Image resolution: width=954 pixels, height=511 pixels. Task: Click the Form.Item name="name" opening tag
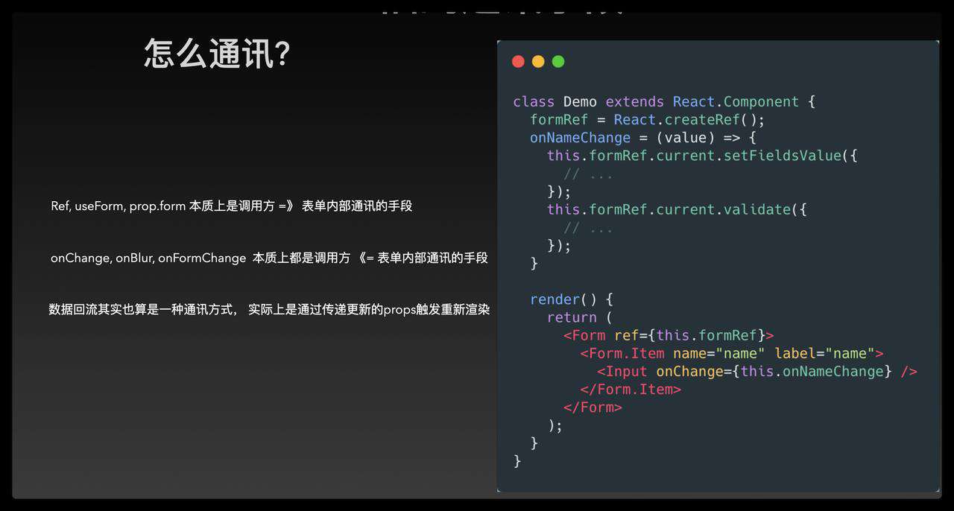[x=732, y=353]
